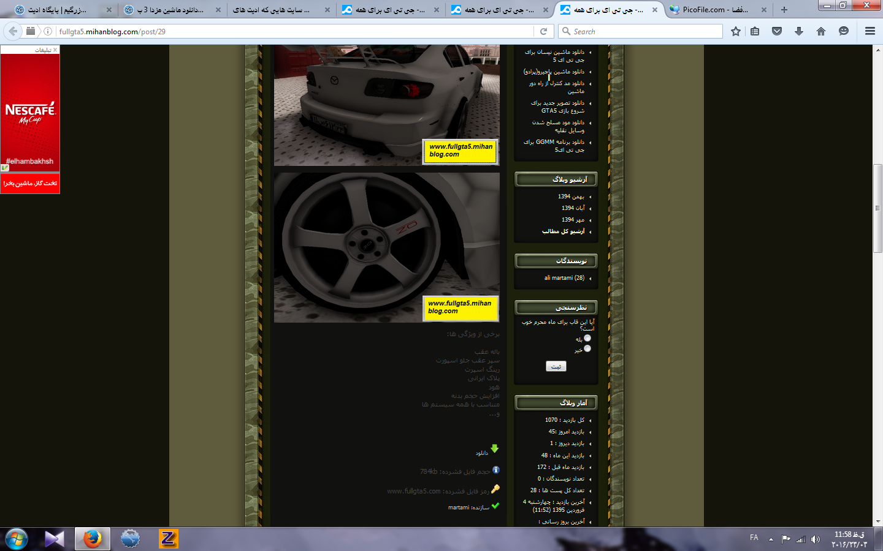Open author link ali martami (28)
This screenshot has width=883, height=551.
click(x=564, y=278)
